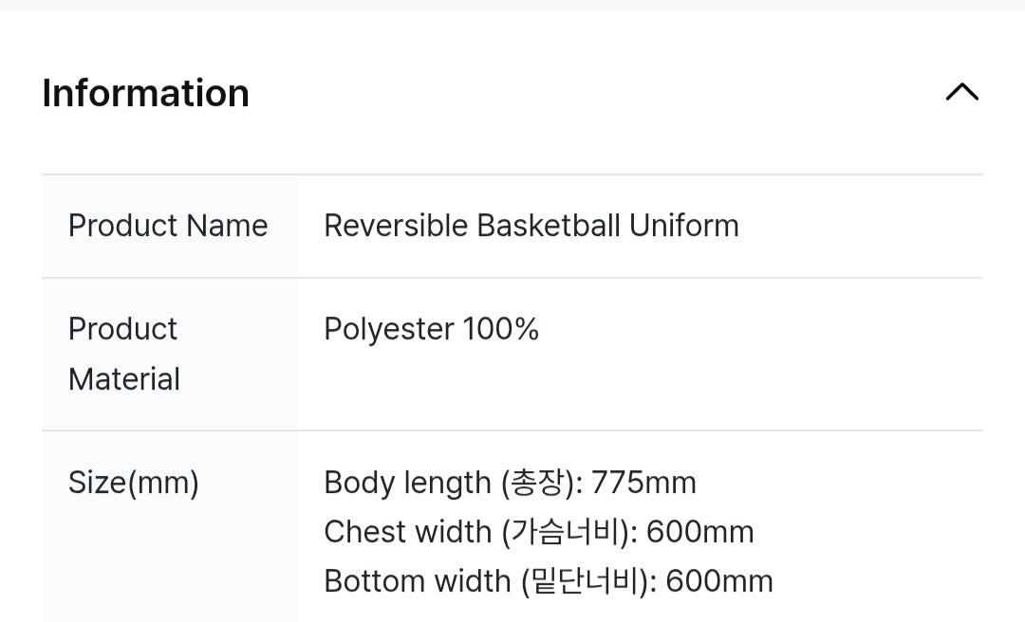Click the word Material in label

pyautogui.click(x=124, y=379)
